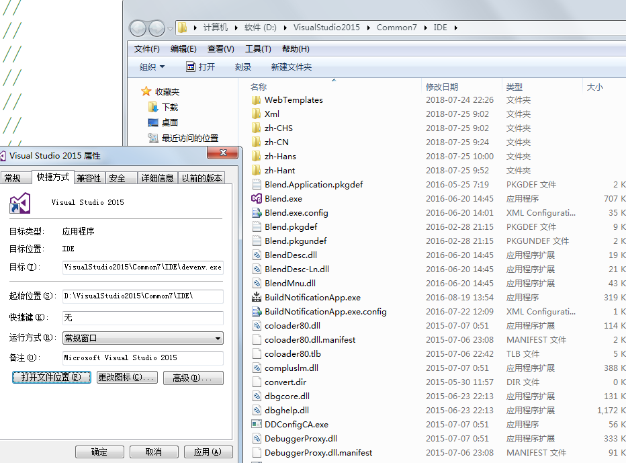Select the BuildNotificationApp.exe icon

click(x=257, y=297)
